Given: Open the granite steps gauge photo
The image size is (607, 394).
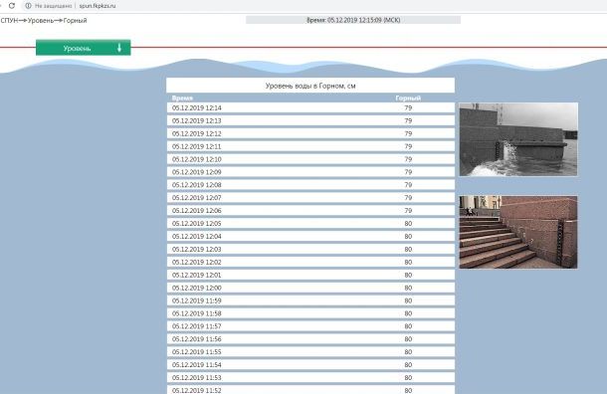Looking at the screenshot, I should pyautogui.click(x=518, y=232).
